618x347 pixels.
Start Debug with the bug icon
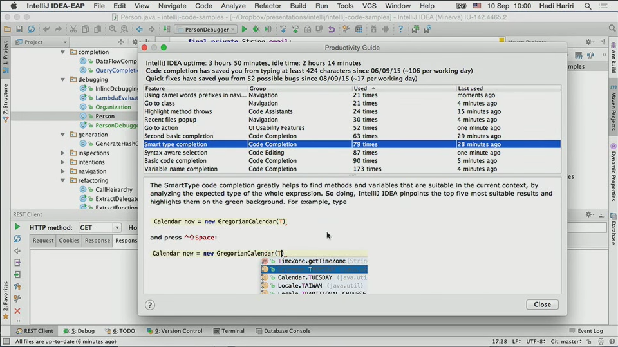(256, 29)
